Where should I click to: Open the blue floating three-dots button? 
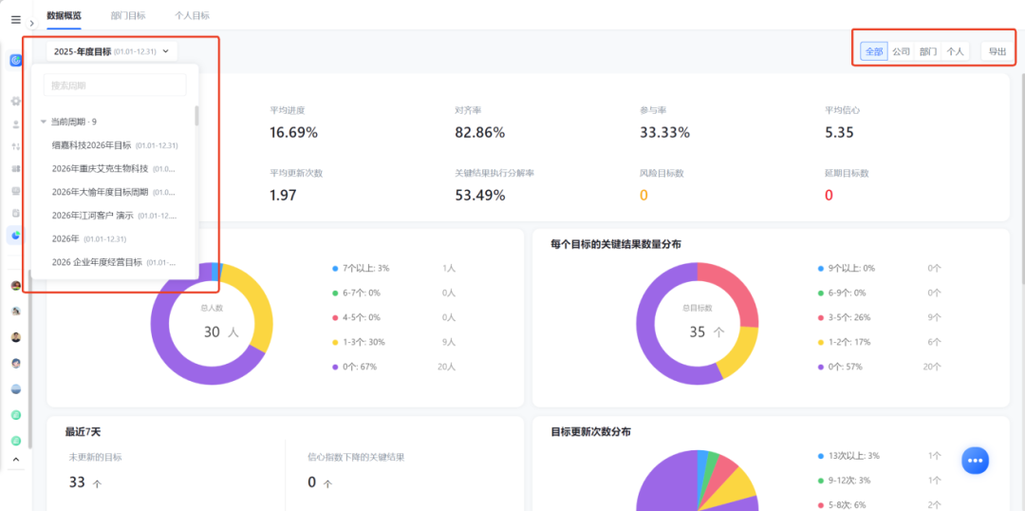click(975, 461)
